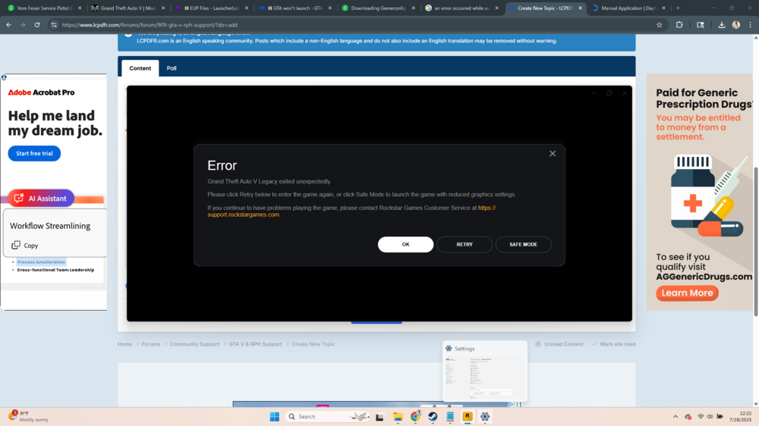Image resolution: width=759 pixels, height=426 pixels.
Task: Open Chrome profile avatar
Action: coord(736,25)
